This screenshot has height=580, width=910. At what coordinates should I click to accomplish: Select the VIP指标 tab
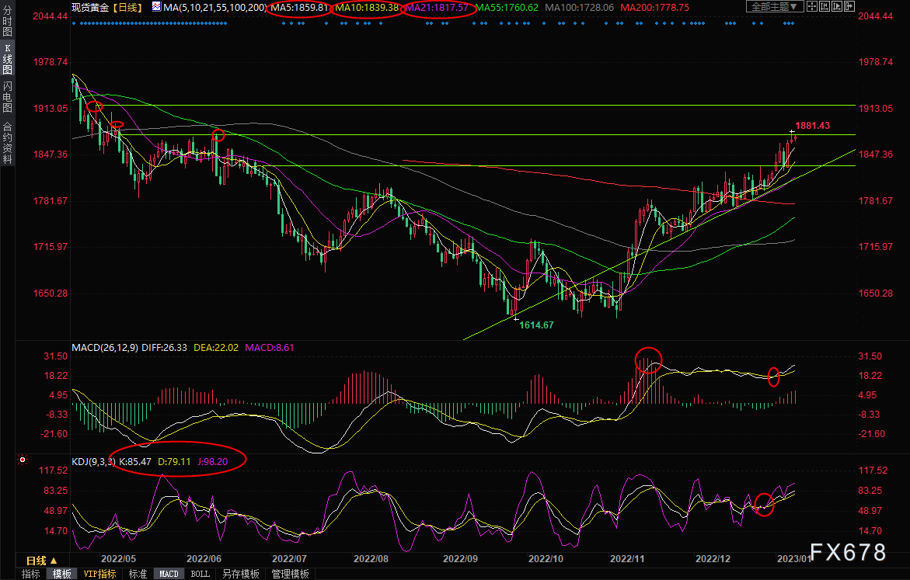[x=99, y=574]
